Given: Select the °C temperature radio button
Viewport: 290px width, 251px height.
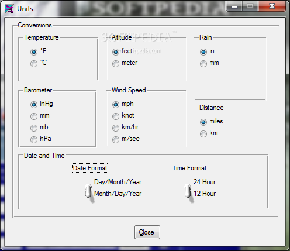Looking at the screenshot, I should tap(34, 64).
